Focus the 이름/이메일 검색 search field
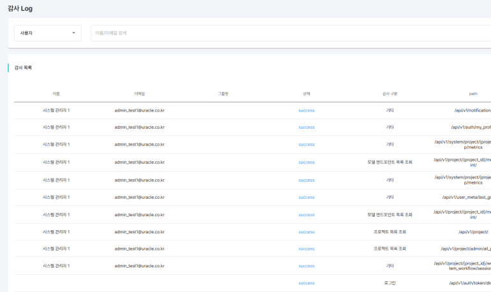Image resolution: width=491 pixels, height=292 pixels. [x=291, y=33]
